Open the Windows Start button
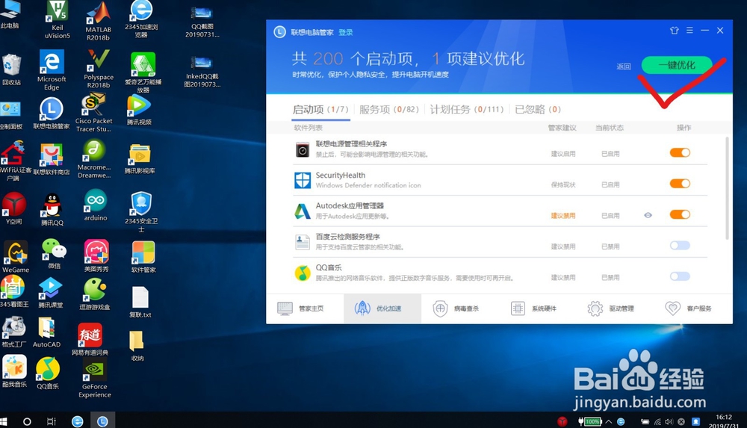 coord(3,421)
